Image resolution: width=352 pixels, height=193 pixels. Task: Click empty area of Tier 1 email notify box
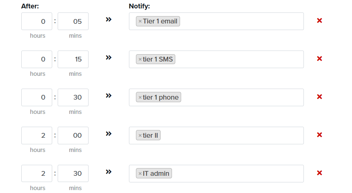[241, 21]
